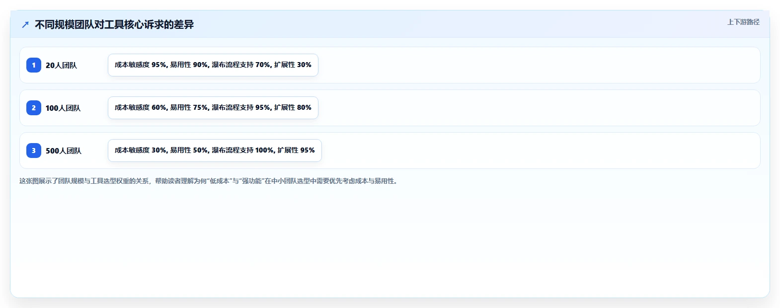Select the title 不同规模团队对工具核心诉求的差异

coord(114,24)
